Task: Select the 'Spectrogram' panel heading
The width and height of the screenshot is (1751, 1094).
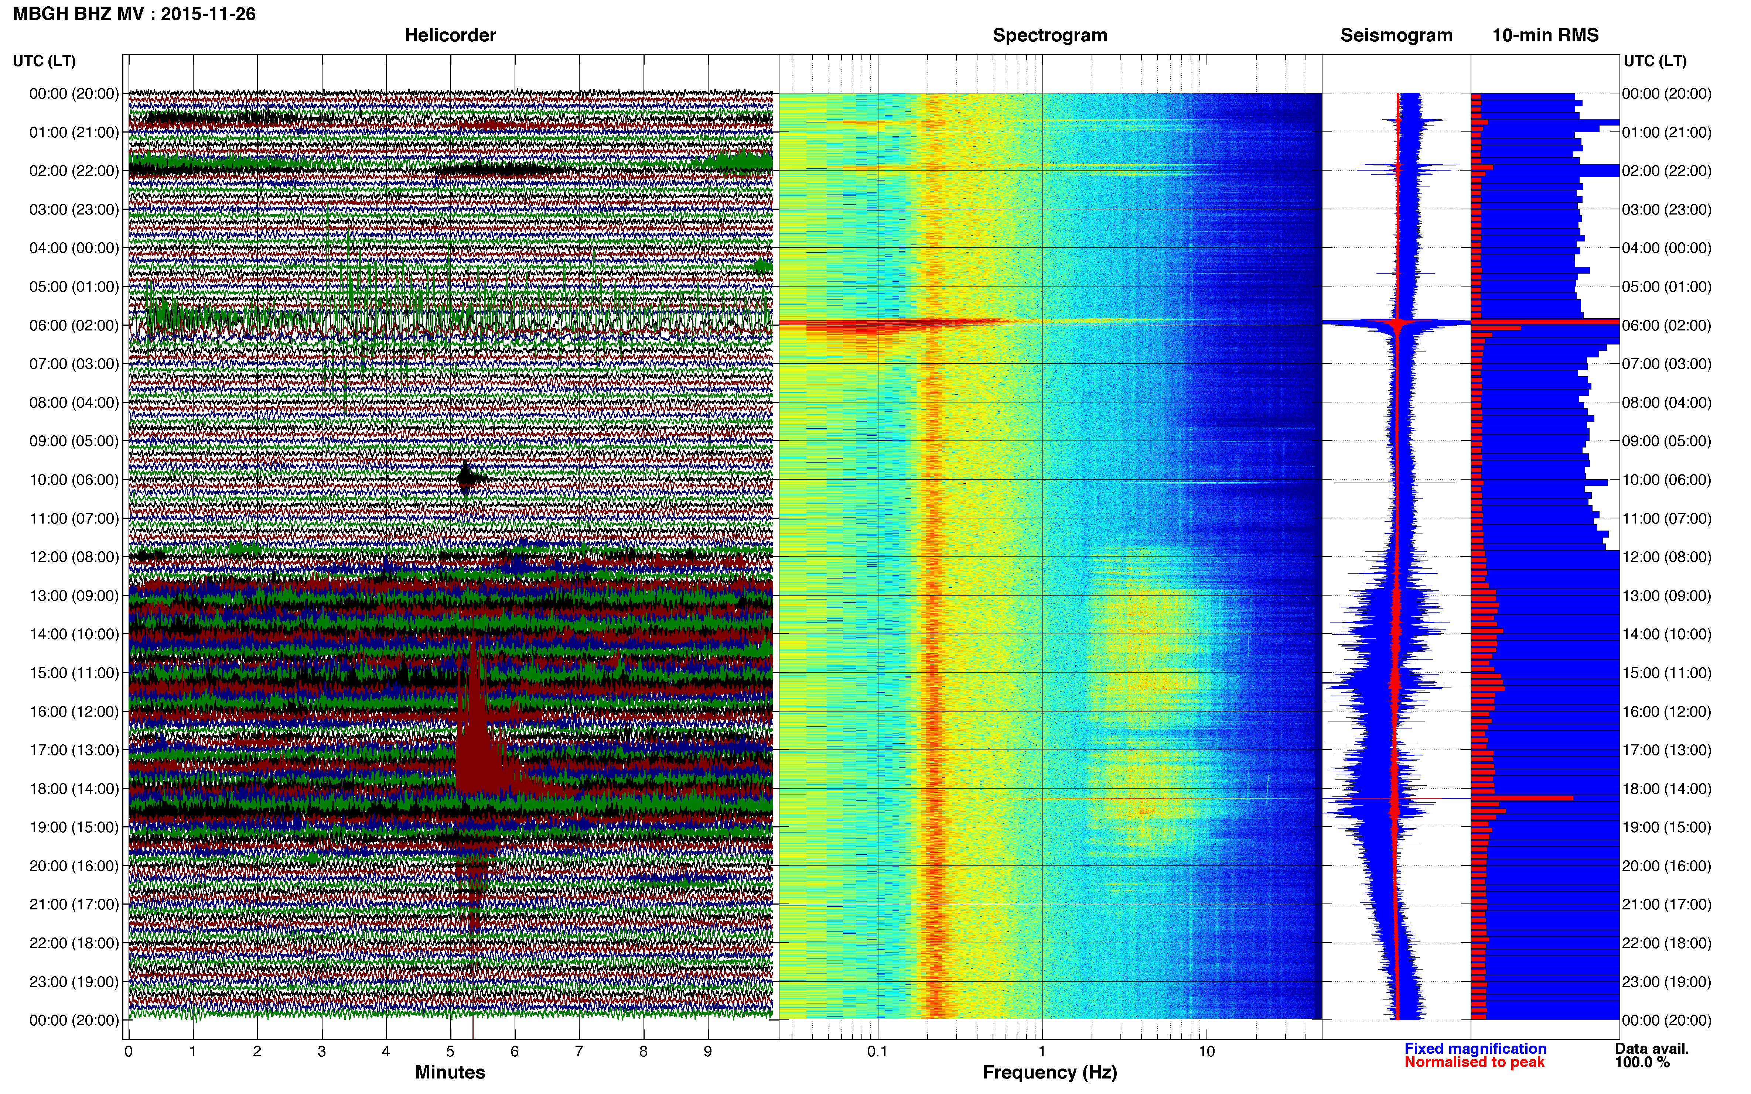Action: click(1049, 35)
